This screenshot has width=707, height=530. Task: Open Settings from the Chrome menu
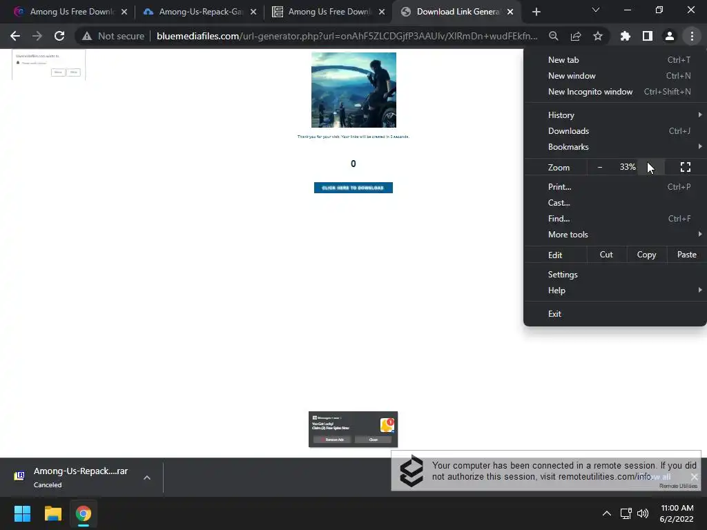pyautogui.click(x=614, y=275)
